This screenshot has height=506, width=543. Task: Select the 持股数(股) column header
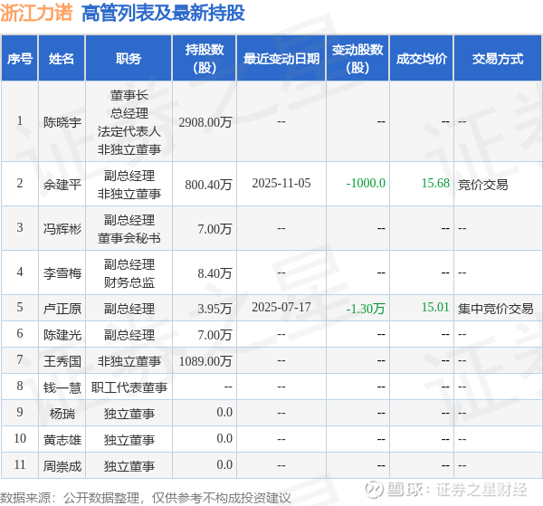coord(205,59)
